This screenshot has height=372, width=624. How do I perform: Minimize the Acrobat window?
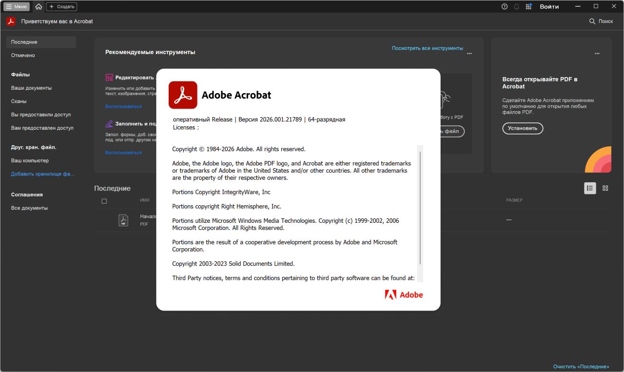click(578, 6)
